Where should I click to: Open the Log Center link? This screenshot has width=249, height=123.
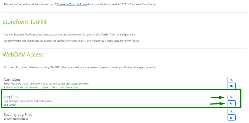10,104
